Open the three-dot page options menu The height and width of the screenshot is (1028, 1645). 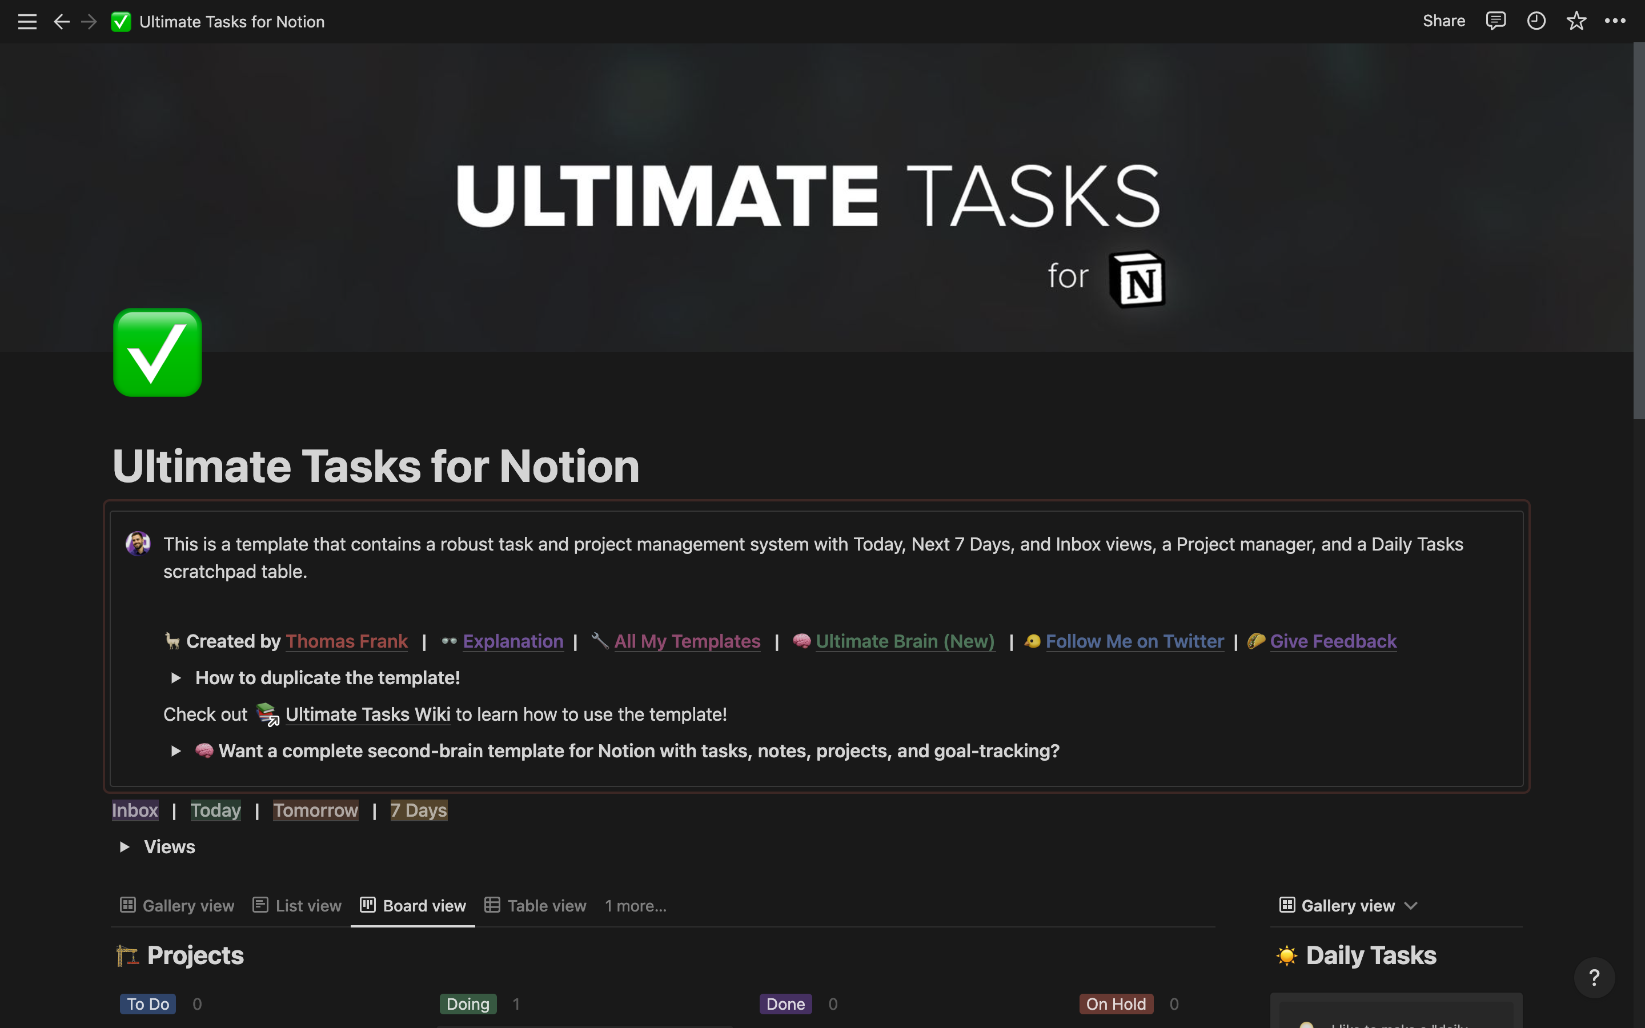coord(1615,21)
